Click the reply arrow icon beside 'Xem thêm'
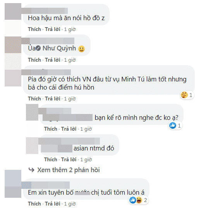Screen dimensions: 213x209 click(31, 170)
